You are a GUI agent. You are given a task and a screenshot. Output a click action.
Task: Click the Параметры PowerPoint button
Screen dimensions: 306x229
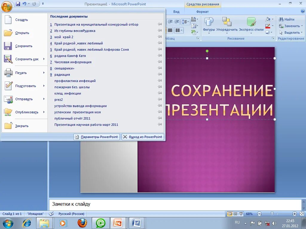pyautogui.click(x=97, y=137)
